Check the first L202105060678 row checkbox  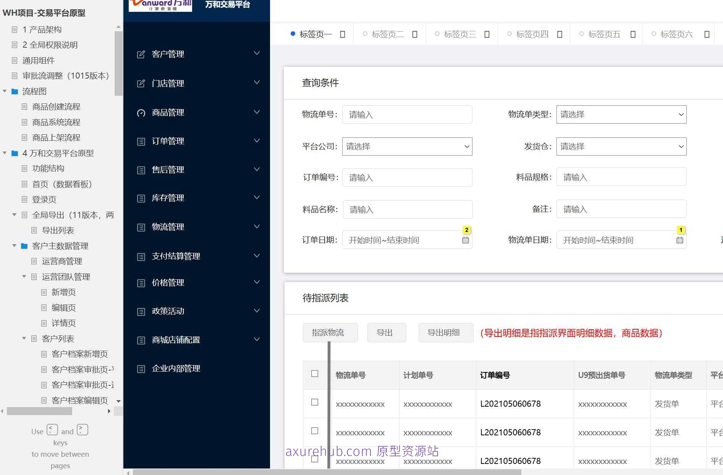click(315, 402)
